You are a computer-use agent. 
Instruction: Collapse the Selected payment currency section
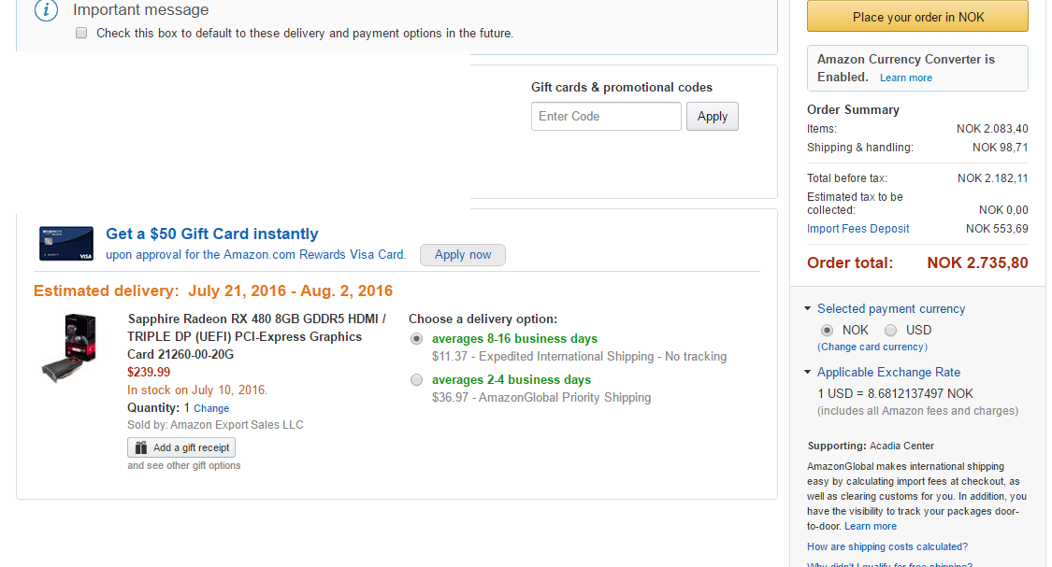pos(808,308)
